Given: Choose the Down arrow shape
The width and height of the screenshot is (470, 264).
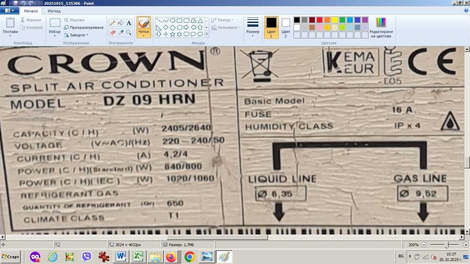Looking at the screenshot, I should tap(159, 34).
